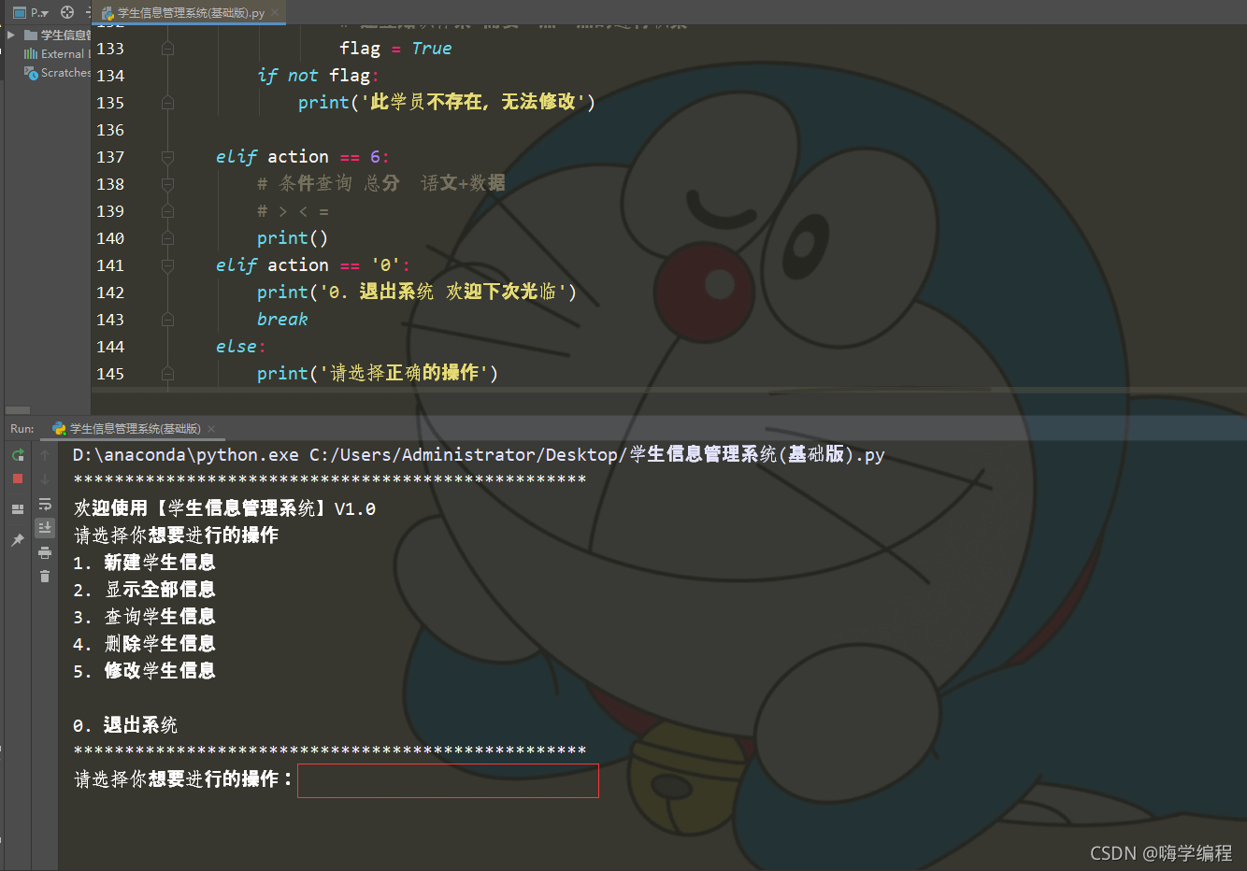Click the 'Run:' label of tool window
This screenshot has width=1247, height=871.
tap(22, 429)
